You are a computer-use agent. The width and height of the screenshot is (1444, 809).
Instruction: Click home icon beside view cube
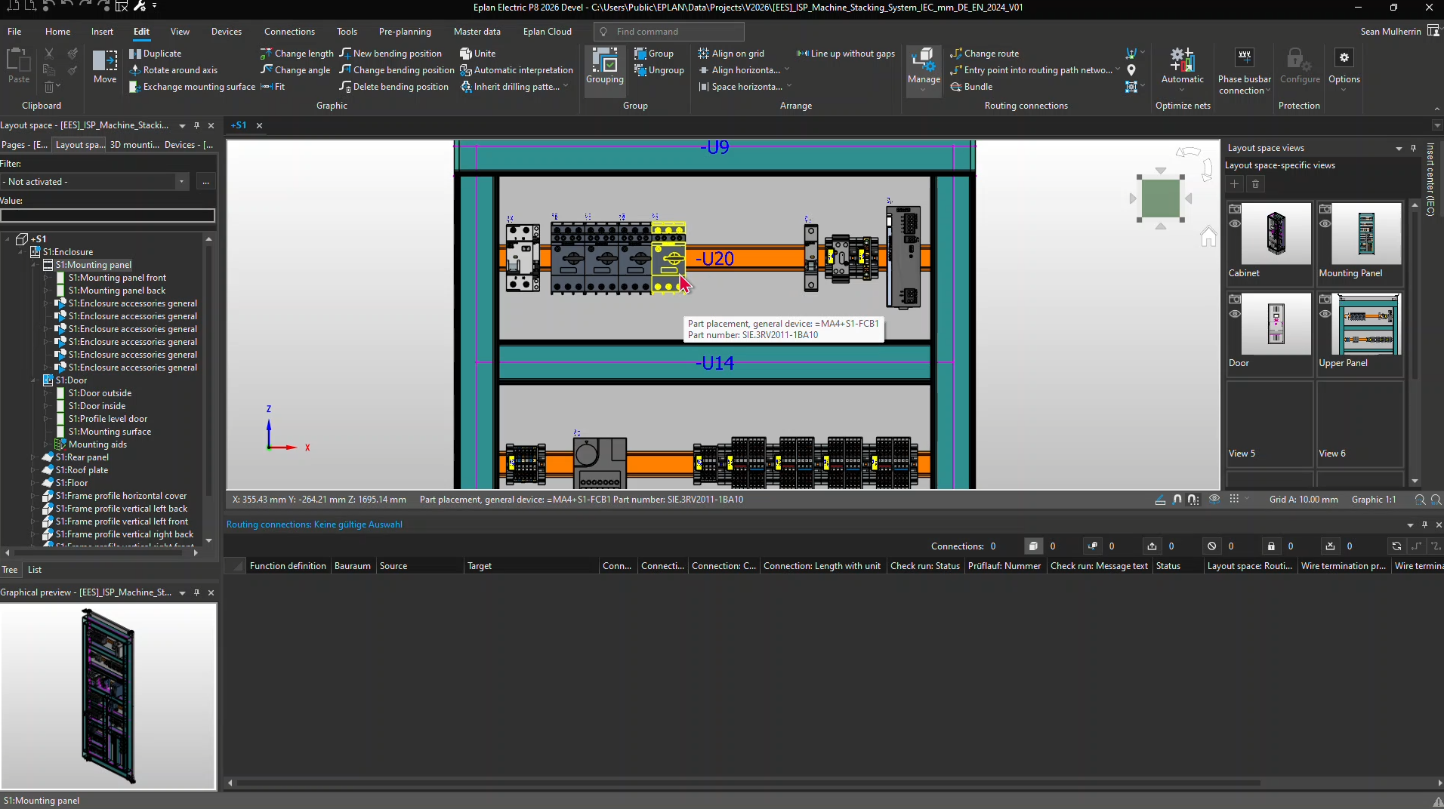[x=1208, y=237]
